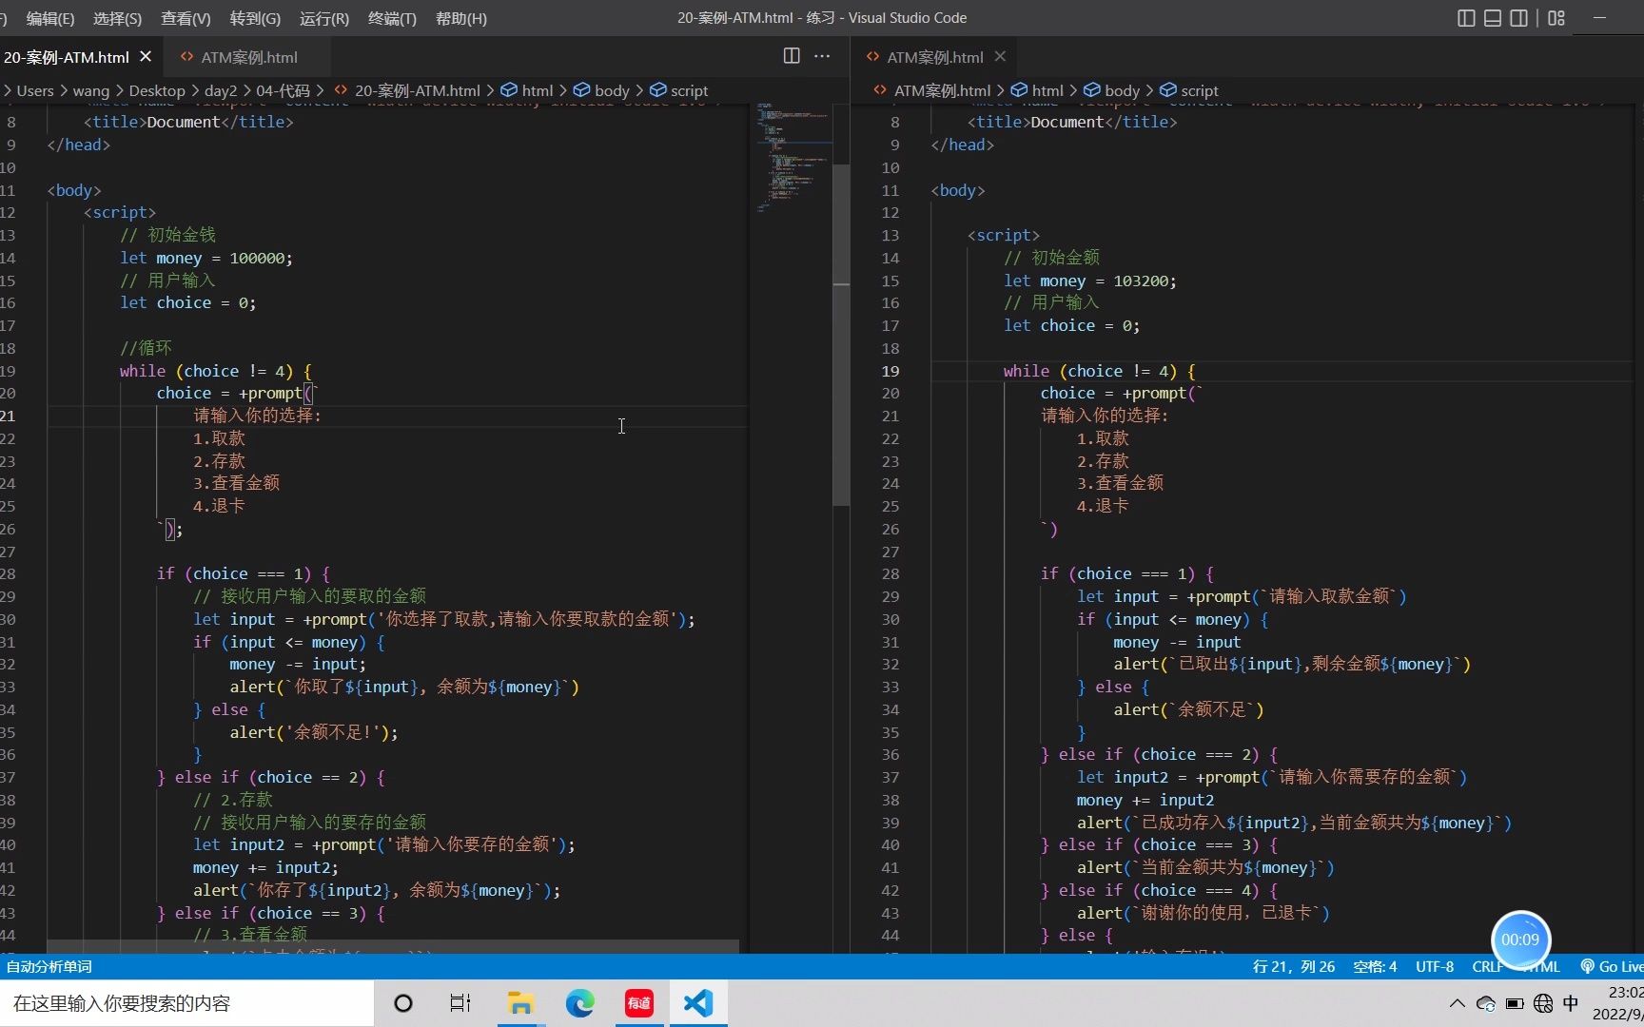Click the 自动分析单词 status bar item
This screenshot has width=1644, height=1027.
49,966
